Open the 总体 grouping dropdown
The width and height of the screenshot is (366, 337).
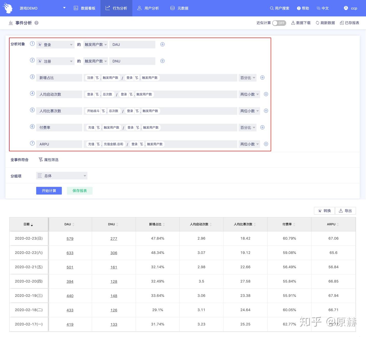pyautogui.click(x=62, y=176)
